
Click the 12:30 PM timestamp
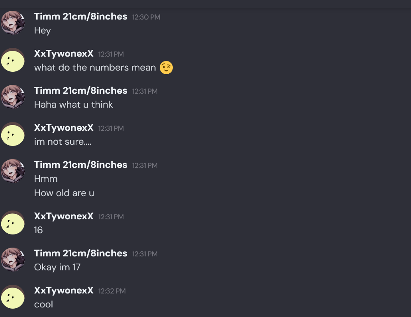coord(146,17)
